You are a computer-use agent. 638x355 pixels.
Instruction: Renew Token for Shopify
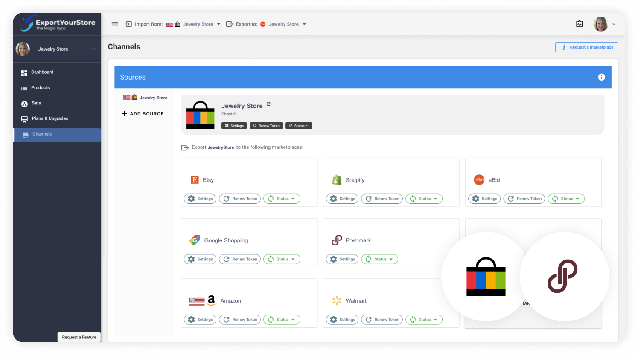tap(382, 199)
